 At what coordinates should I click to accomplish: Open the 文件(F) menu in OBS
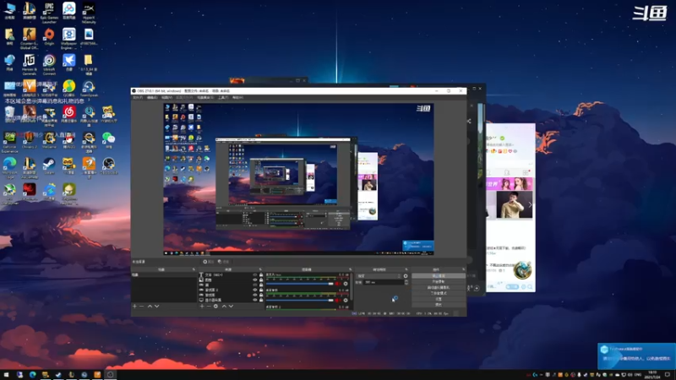click(x=138, y=98)
